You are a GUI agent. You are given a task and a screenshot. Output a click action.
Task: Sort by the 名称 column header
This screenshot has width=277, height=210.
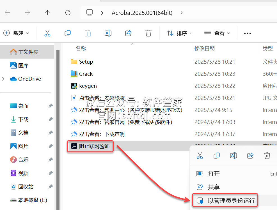81,48
